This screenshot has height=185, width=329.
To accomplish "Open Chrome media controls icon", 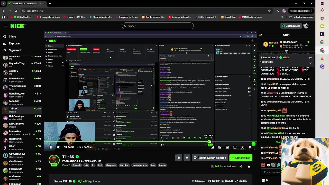I will 278,11.
